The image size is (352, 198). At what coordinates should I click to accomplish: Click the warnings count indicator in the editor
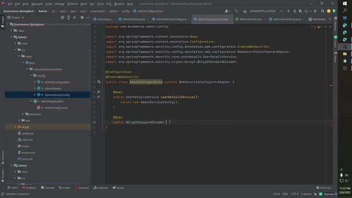pyautogui.click(x=320, y=27)
